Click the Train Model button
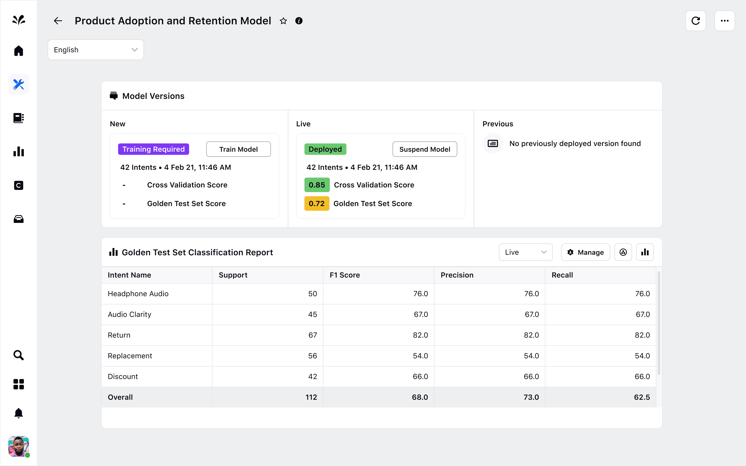 click(x=238, y=149)
